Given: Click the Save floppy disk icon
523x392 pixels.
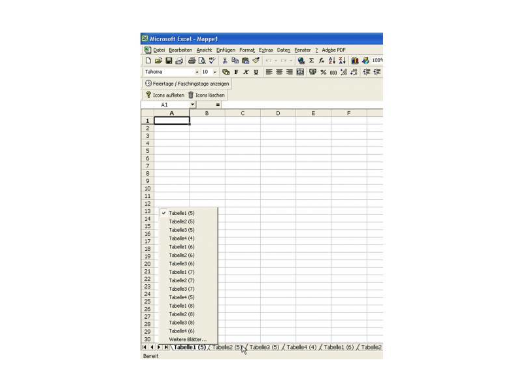Looking at the screenshot, I should (169, 61).
